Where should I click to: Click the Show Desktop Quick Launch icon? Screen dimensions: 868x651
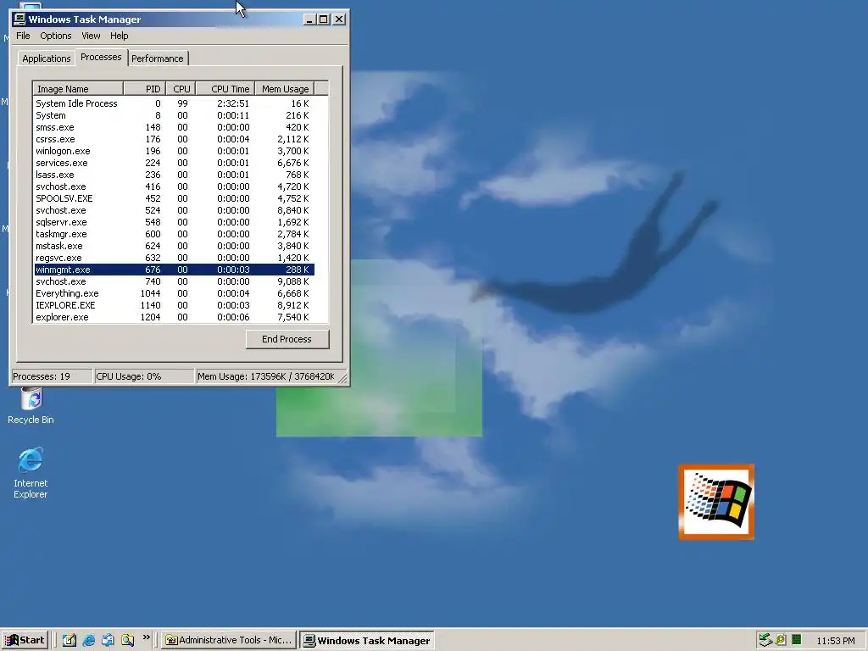click(70, 641)
